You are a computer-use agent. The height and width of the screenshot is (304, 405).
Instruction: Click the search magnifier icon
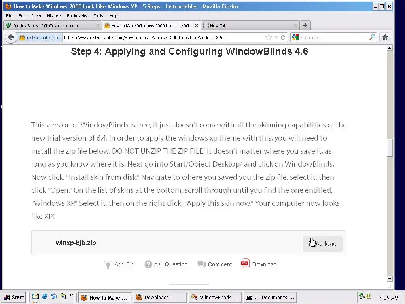click(x=372, y=38)
